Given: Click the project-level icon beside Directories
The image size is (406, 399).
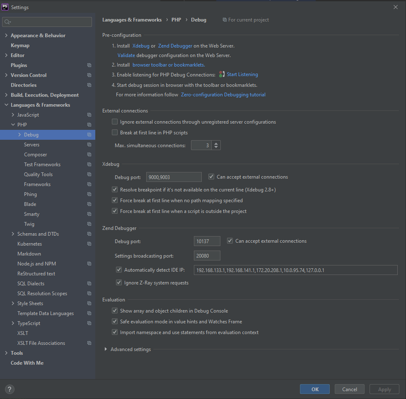Looking at the screenshot, I should point(89,85).
